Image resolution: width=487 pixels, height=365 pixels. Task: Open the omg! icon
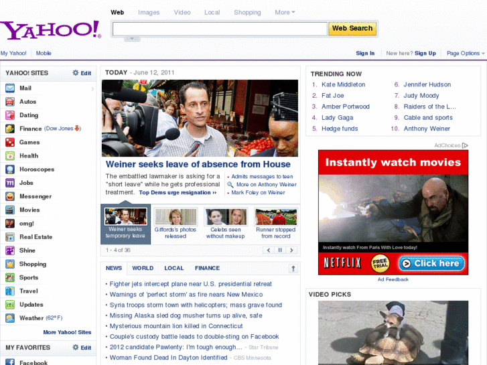(10, 223)
